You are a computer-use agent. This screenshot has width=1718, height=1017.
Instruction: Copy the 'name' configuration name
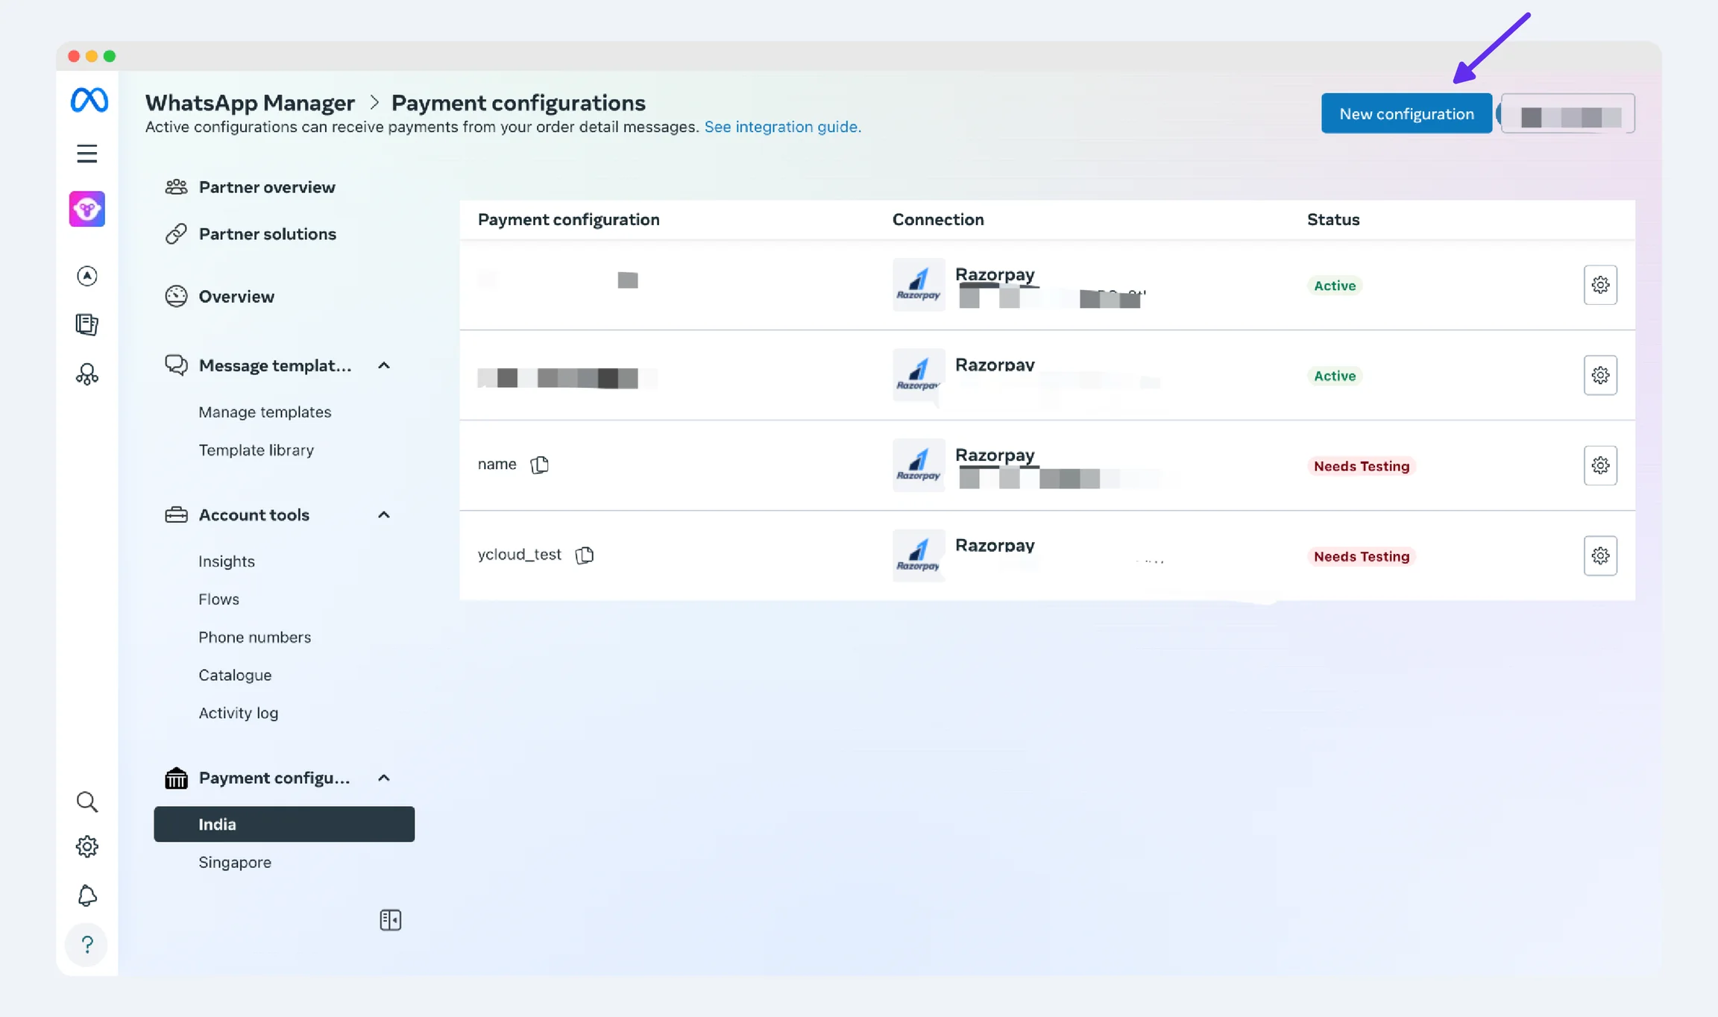pyautogui.click(x=540, y=465)
